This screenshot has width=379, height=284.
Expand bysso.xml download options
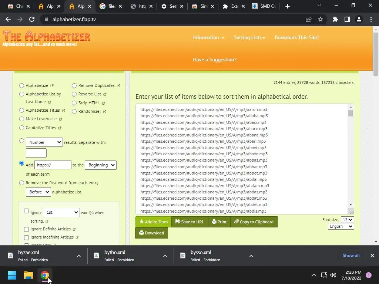(x=251, y=256)
